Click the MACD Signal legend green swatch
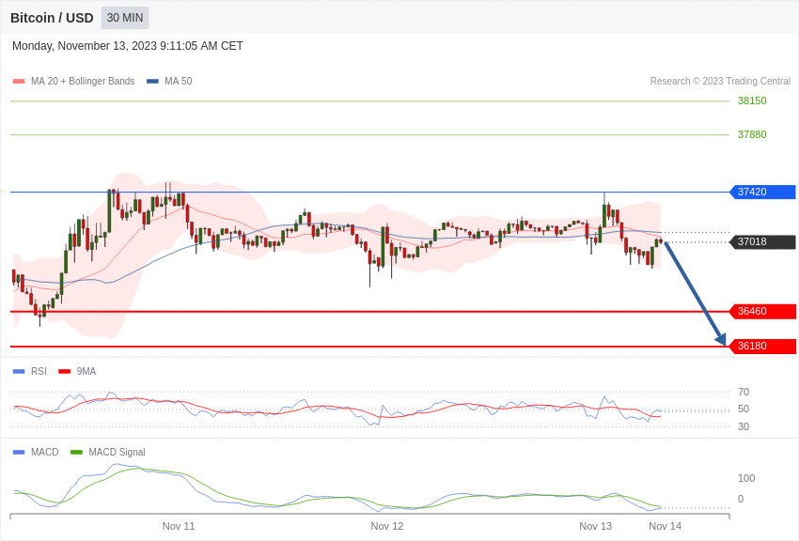799x541 pixels. (76, 453)
